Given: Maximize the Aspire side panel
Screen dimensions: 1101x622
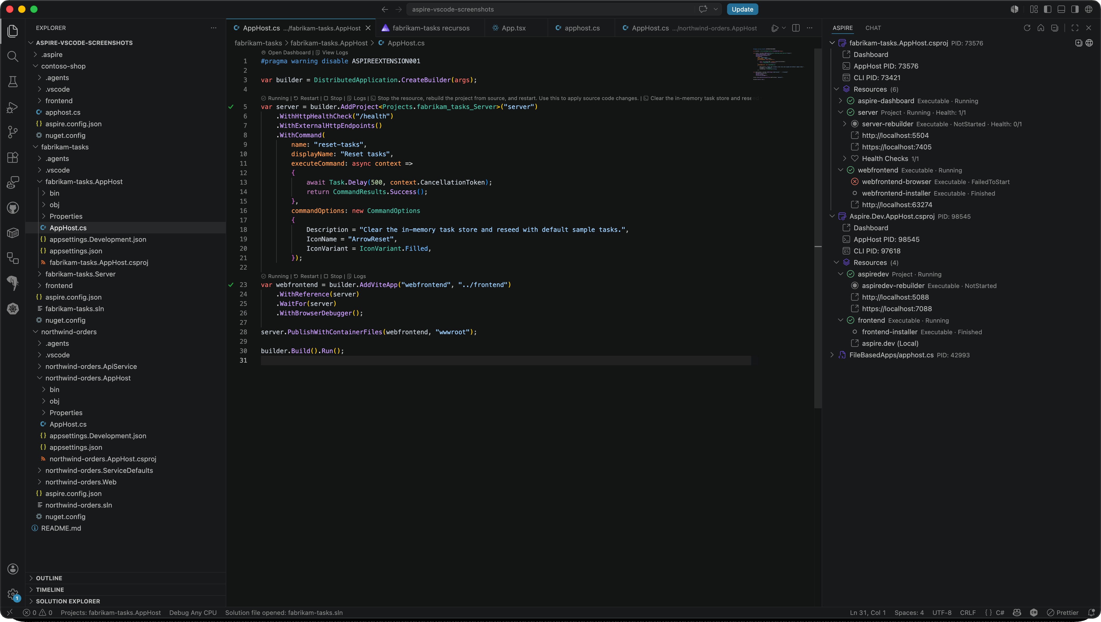Looking at the screenshot, I should click(1075, 28).
